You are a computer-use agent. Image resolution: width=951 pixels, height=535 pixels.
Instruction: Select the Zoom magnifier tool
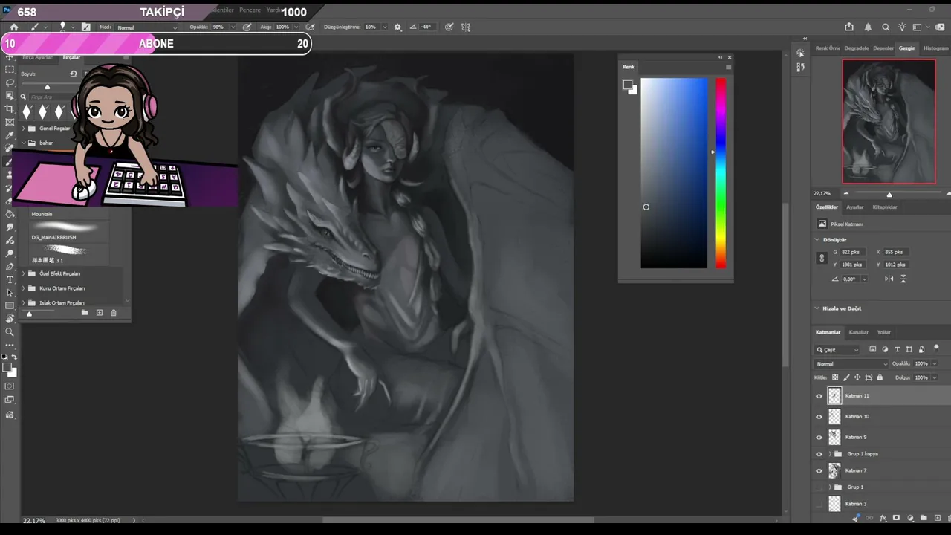(x=10, y=332)
